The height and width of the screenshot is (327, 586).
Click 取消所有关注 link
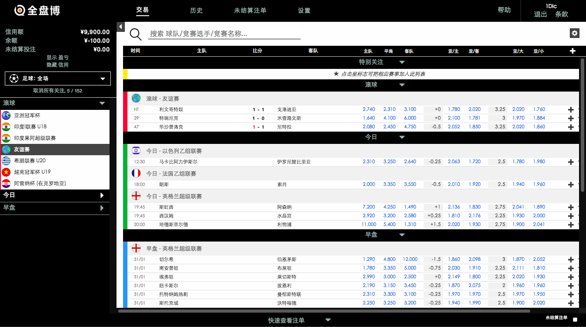(58, 91)
